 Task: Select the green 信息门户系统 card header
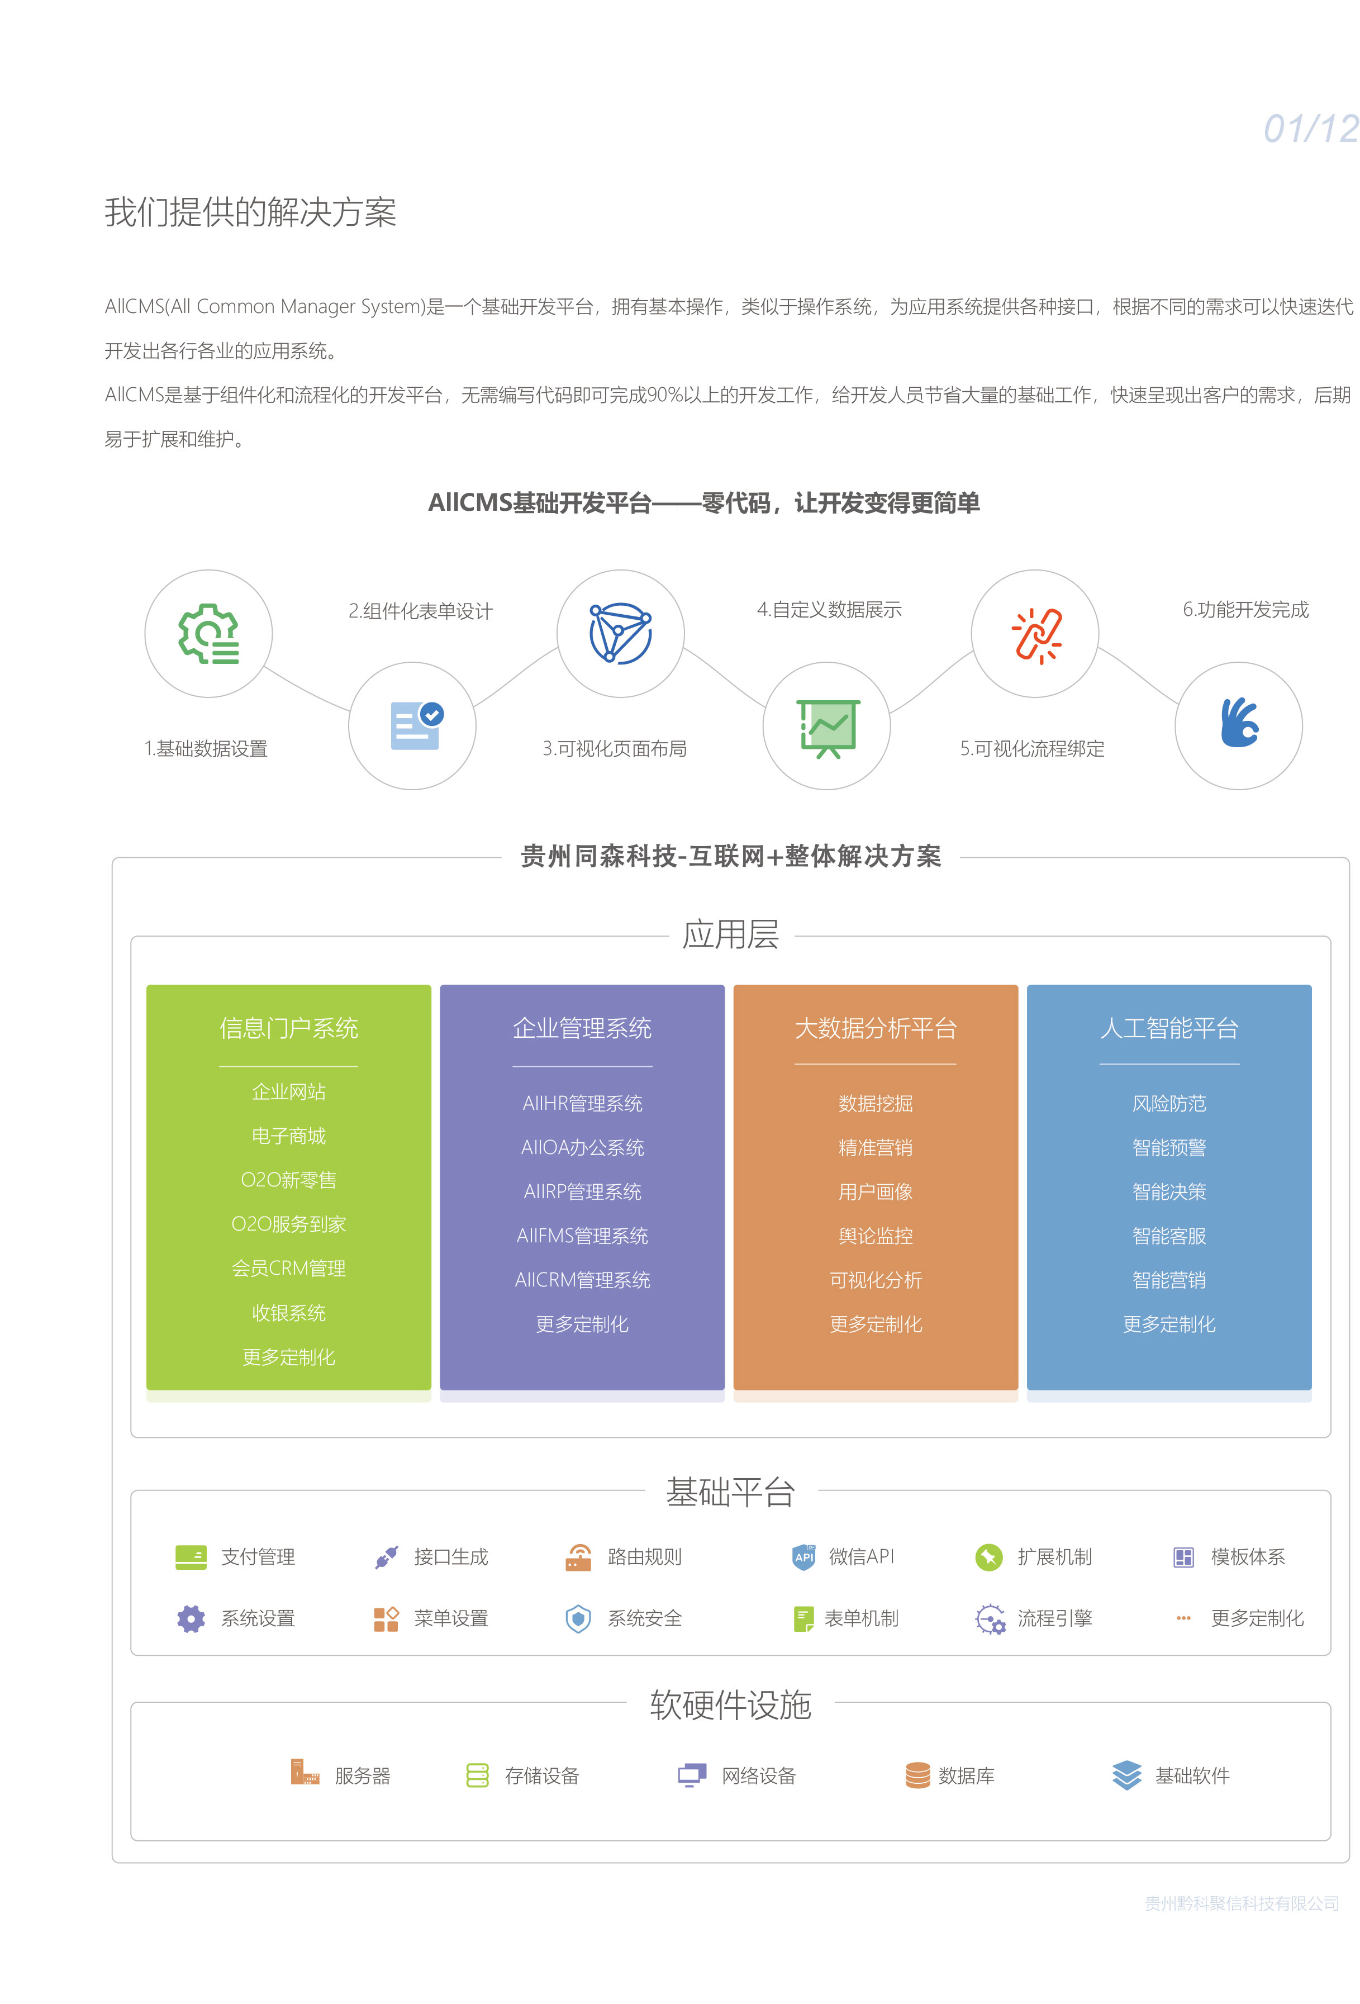(x=288, y=1028)
